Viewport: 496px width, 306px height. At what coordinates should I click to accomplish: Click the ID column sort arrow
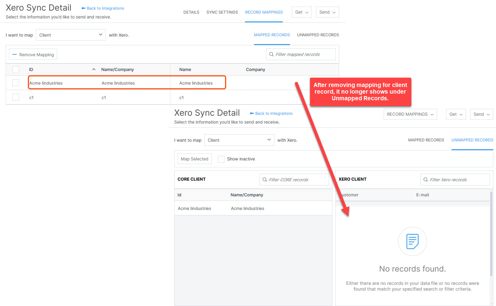coord(94,69)
